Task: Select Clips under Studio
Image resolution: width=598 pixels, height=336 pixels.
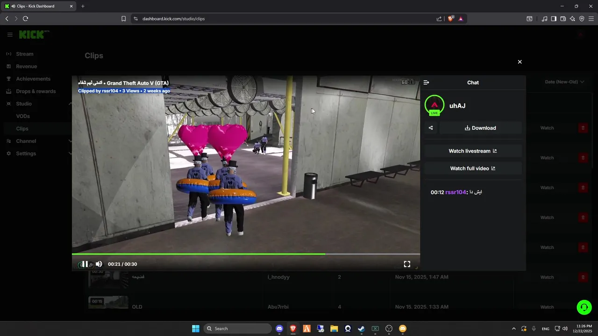Action: pos(22,129)
